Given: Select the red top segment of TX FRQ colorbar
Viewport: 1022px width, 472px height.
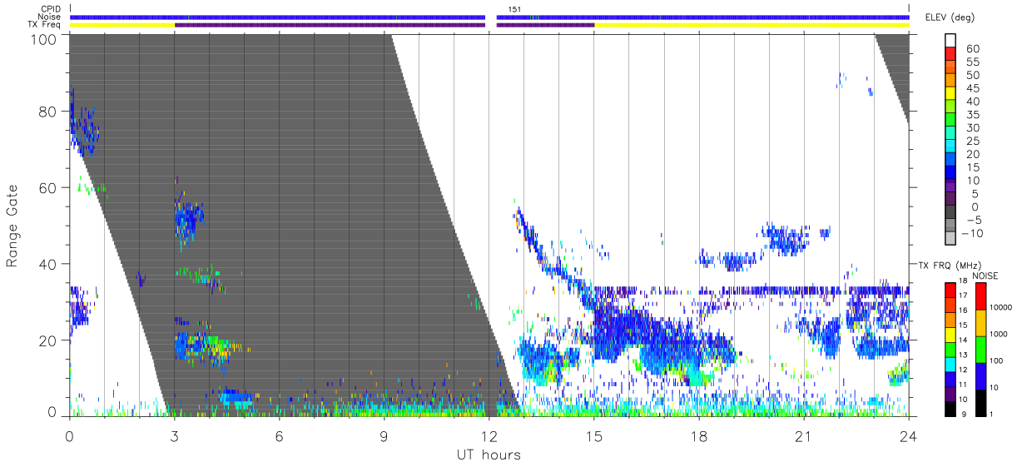Looking at the screenshot, I should [x=950, y=291].
